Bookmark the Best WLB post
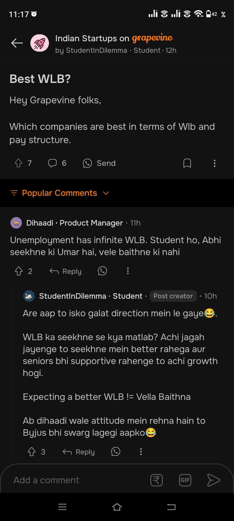This screenshot has height=521, width=234. click(x=187, y=163)
